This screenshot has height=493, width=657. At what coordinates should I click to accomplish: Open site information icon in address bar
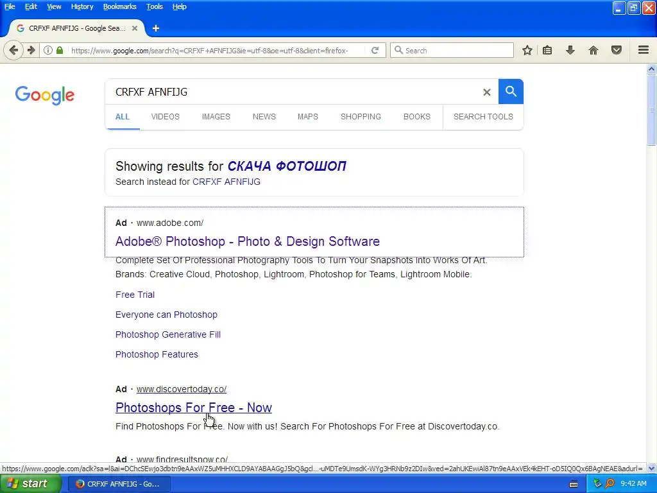pos(48,50)
